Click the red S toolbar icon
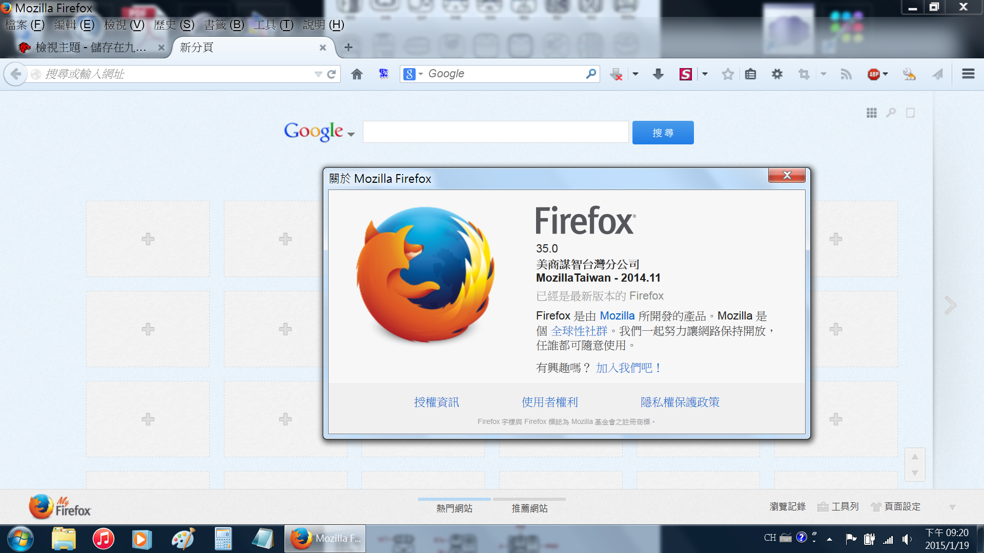984x553 pixels. [685, 74]
